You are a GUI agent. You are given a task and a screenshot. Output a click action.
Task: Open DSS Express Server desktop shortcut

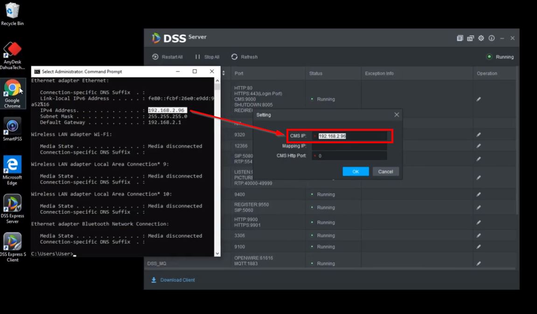tap(12, 204)
